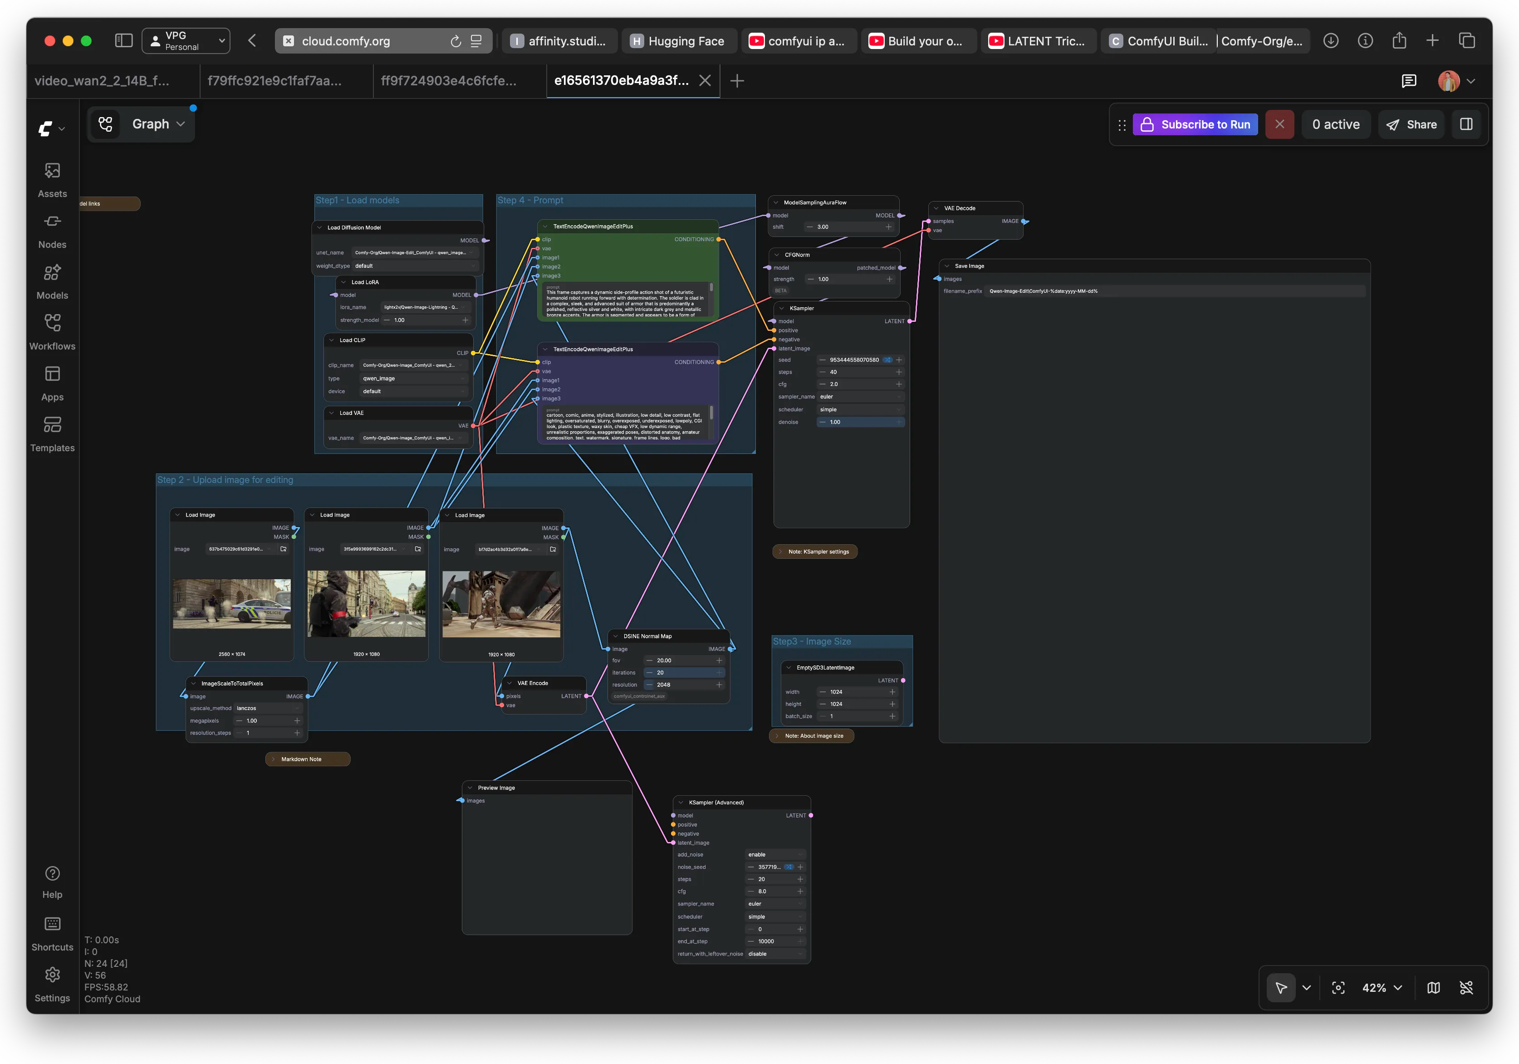Switch to the ff9f724903e4c6fcfe workflow tab
Screen dimensions: 1519x1064
[449, 81]
